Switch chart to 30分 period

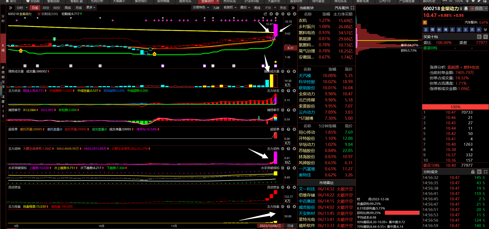coord(46,8)
